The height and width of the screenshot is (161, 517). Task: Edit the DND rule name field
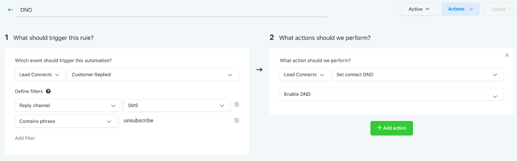[x=171, y=10]
